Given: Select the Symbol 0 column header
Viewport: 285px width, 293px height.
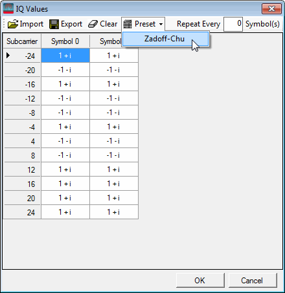Looking at the screenshot, I should click(x=65, y=41).
